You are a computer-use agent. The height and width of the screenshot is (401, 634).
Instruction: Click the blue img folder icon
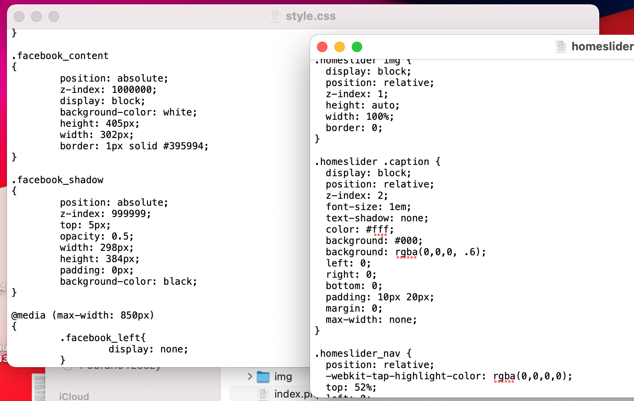point(263,377)
